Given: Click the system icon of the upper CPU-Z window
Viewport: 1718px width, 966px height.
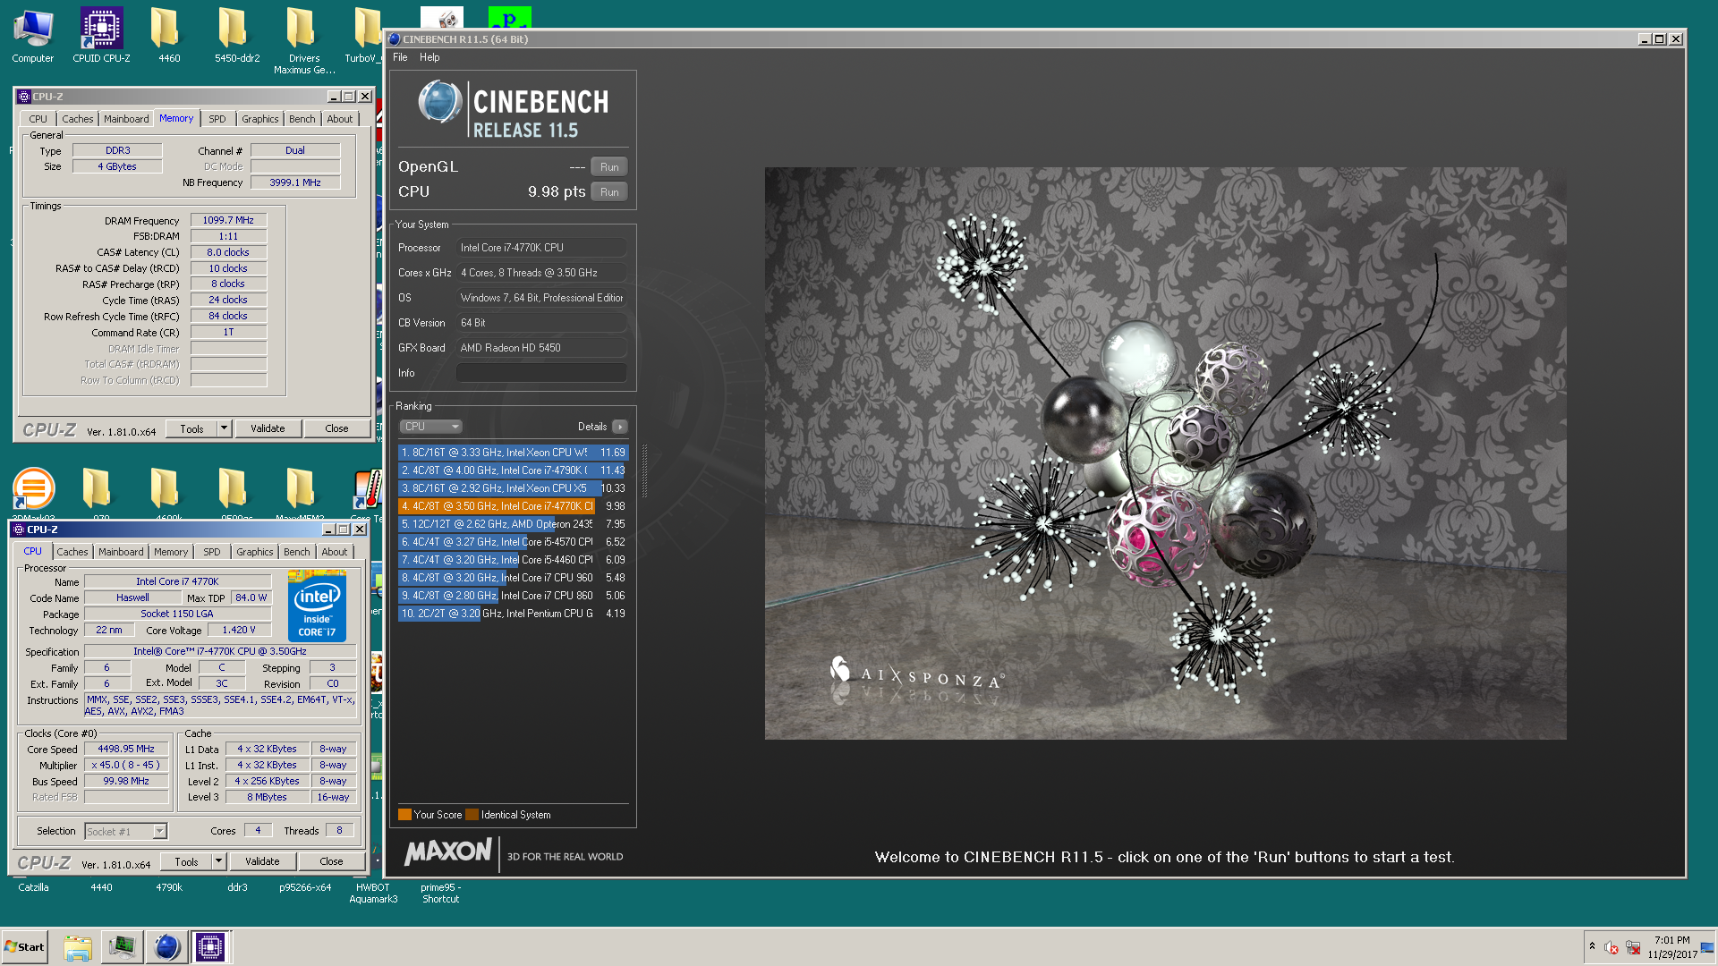Looking at the screenshot, I should 24,97.
